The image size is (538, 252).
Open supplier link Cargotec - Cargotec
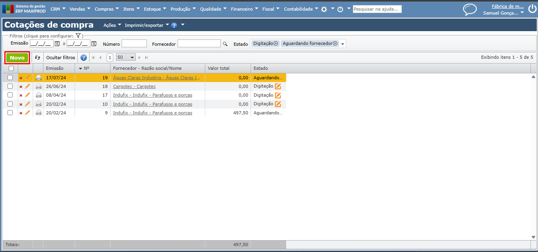134,86
